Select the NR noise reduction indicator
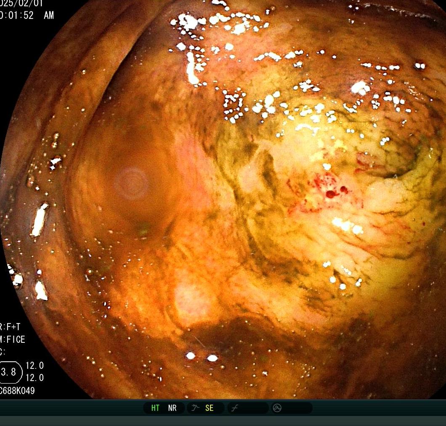The height and width of the screenshot is (426, 446). (x=173, y=408)
